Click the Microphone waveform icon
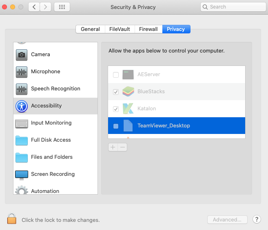268x230 pixels. tap(22, 72)
